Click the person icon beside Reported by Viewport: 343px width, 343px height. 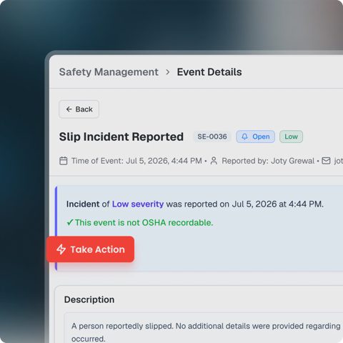coord(214,161)
